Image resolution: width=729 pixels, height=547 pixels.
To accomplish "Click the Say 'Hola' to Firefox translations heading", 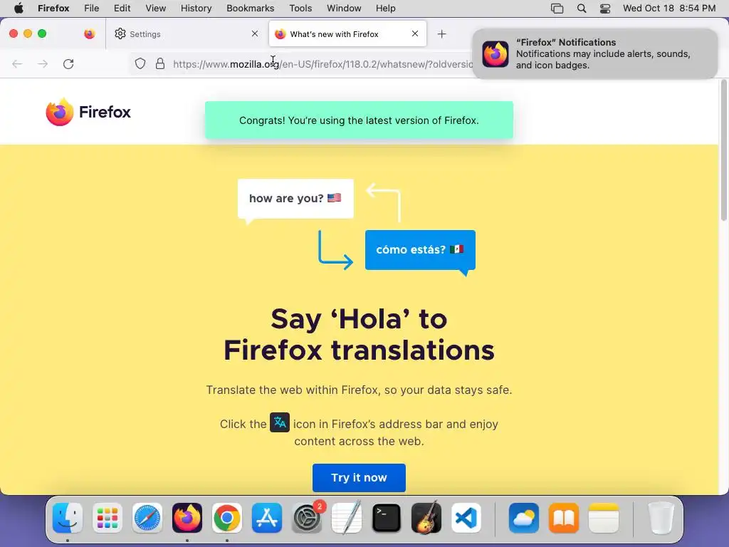I will click(x=359, y=335).
